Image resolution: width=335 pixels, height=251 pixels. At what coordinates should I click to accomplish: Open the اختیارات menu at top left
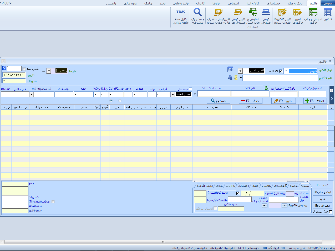pyautogui.click(x=7, y=3)
